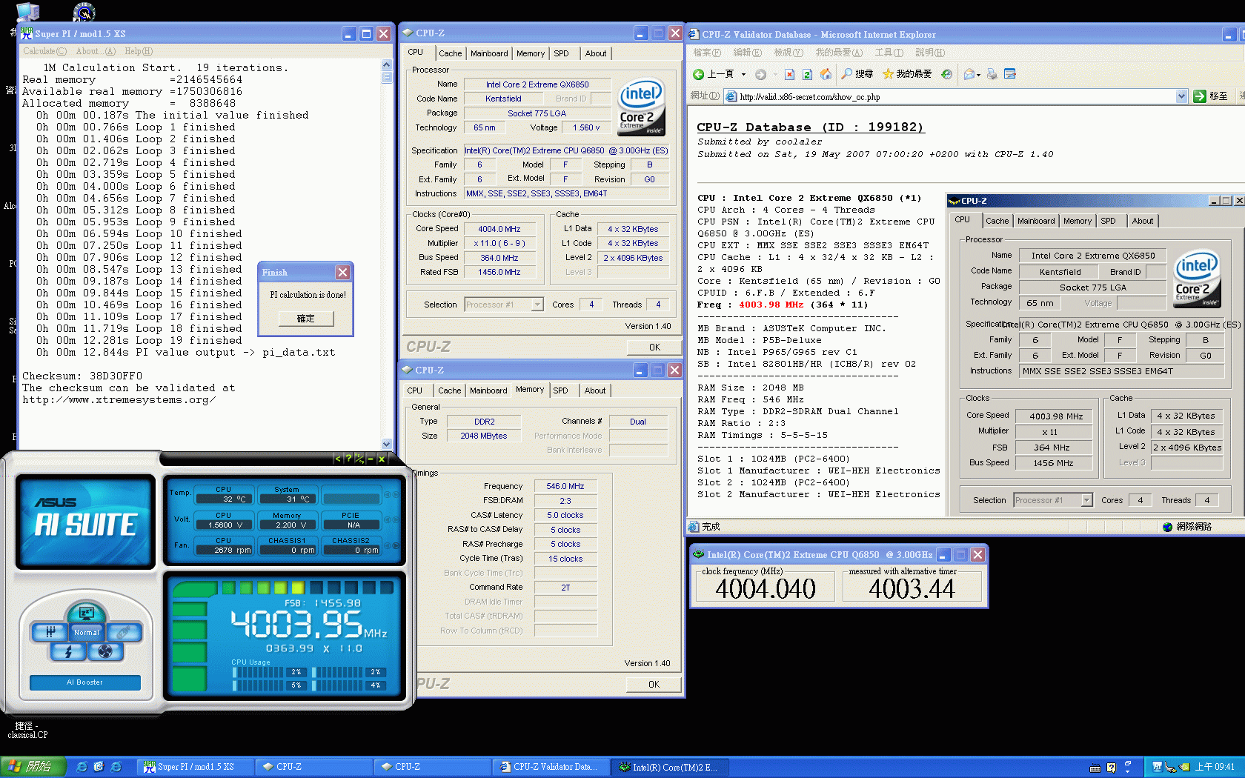1245x778 pixels.
Task: Click IE Refresh page icon
Action: point(807,74)
